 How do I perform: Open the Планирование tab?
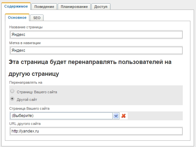pos(74,7)
